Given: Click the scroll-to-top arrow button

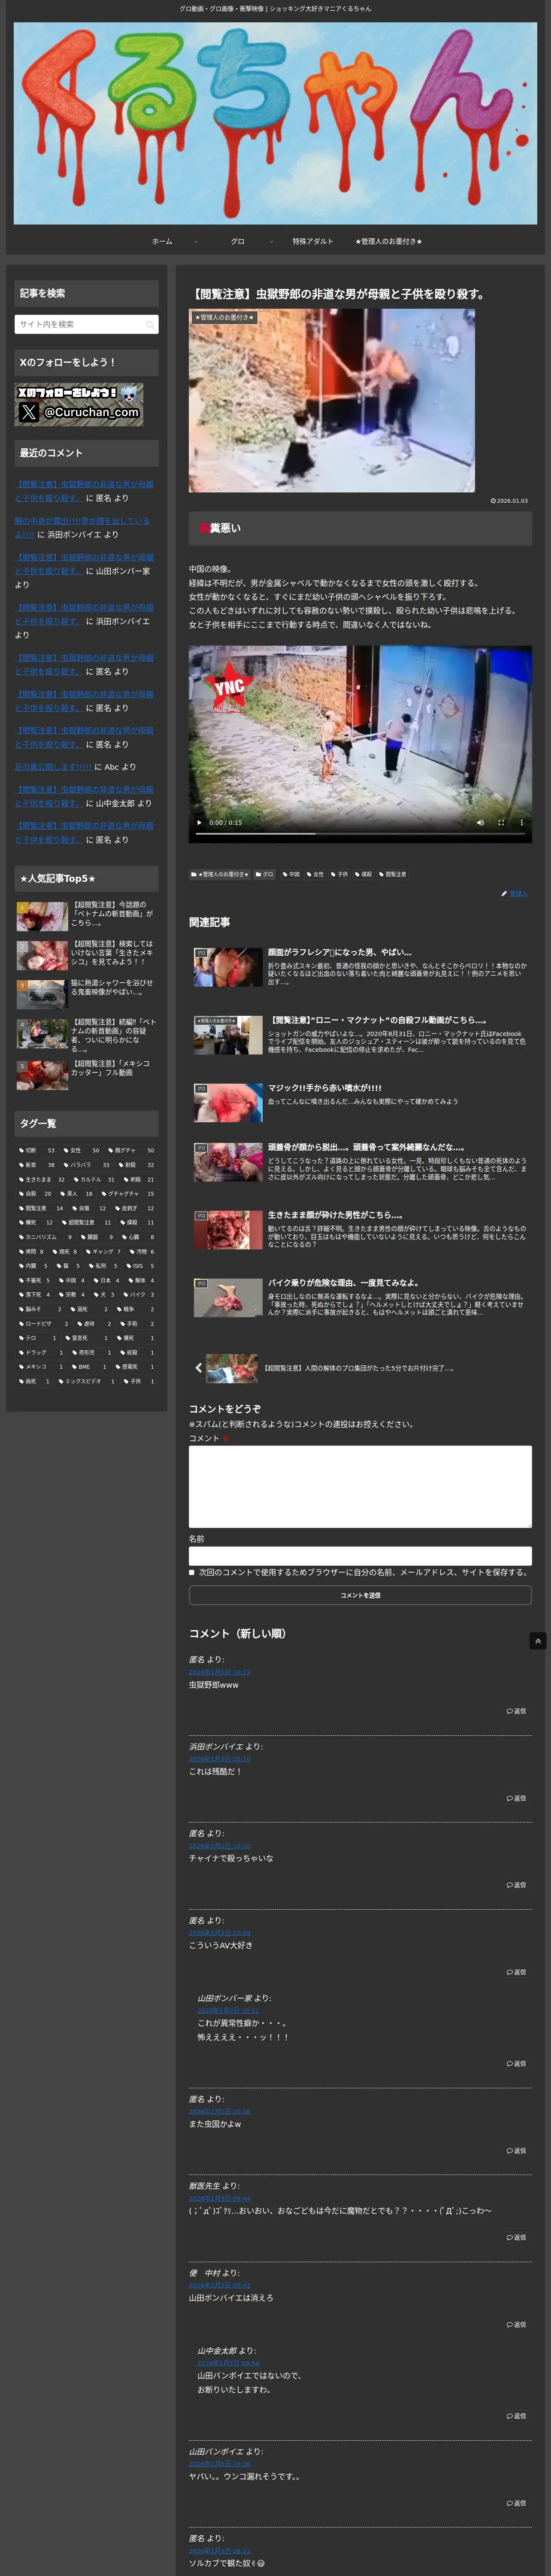Looking at the screenshot, I should click(538, 1640).
